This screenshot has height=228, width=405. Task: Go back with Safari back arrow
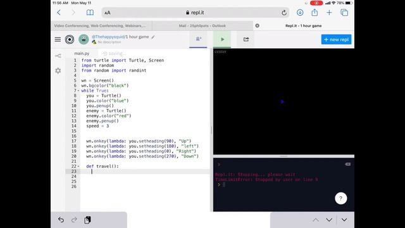click(x=59, y=13)
